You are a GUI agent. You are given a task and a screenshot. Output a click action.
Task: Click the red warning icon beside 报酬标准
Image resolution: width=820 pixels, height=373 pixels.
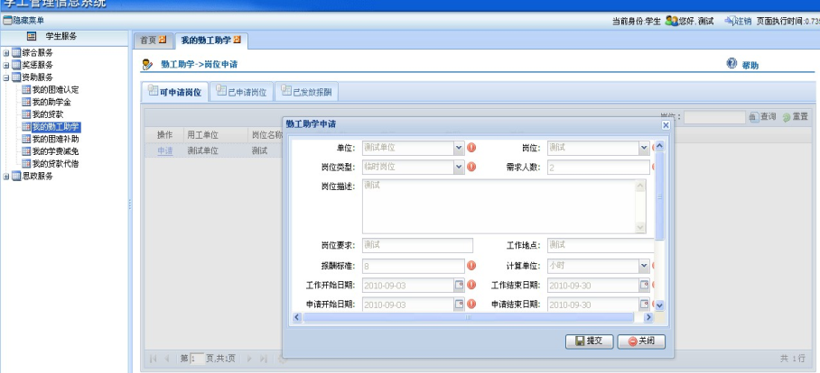point(471,266)
